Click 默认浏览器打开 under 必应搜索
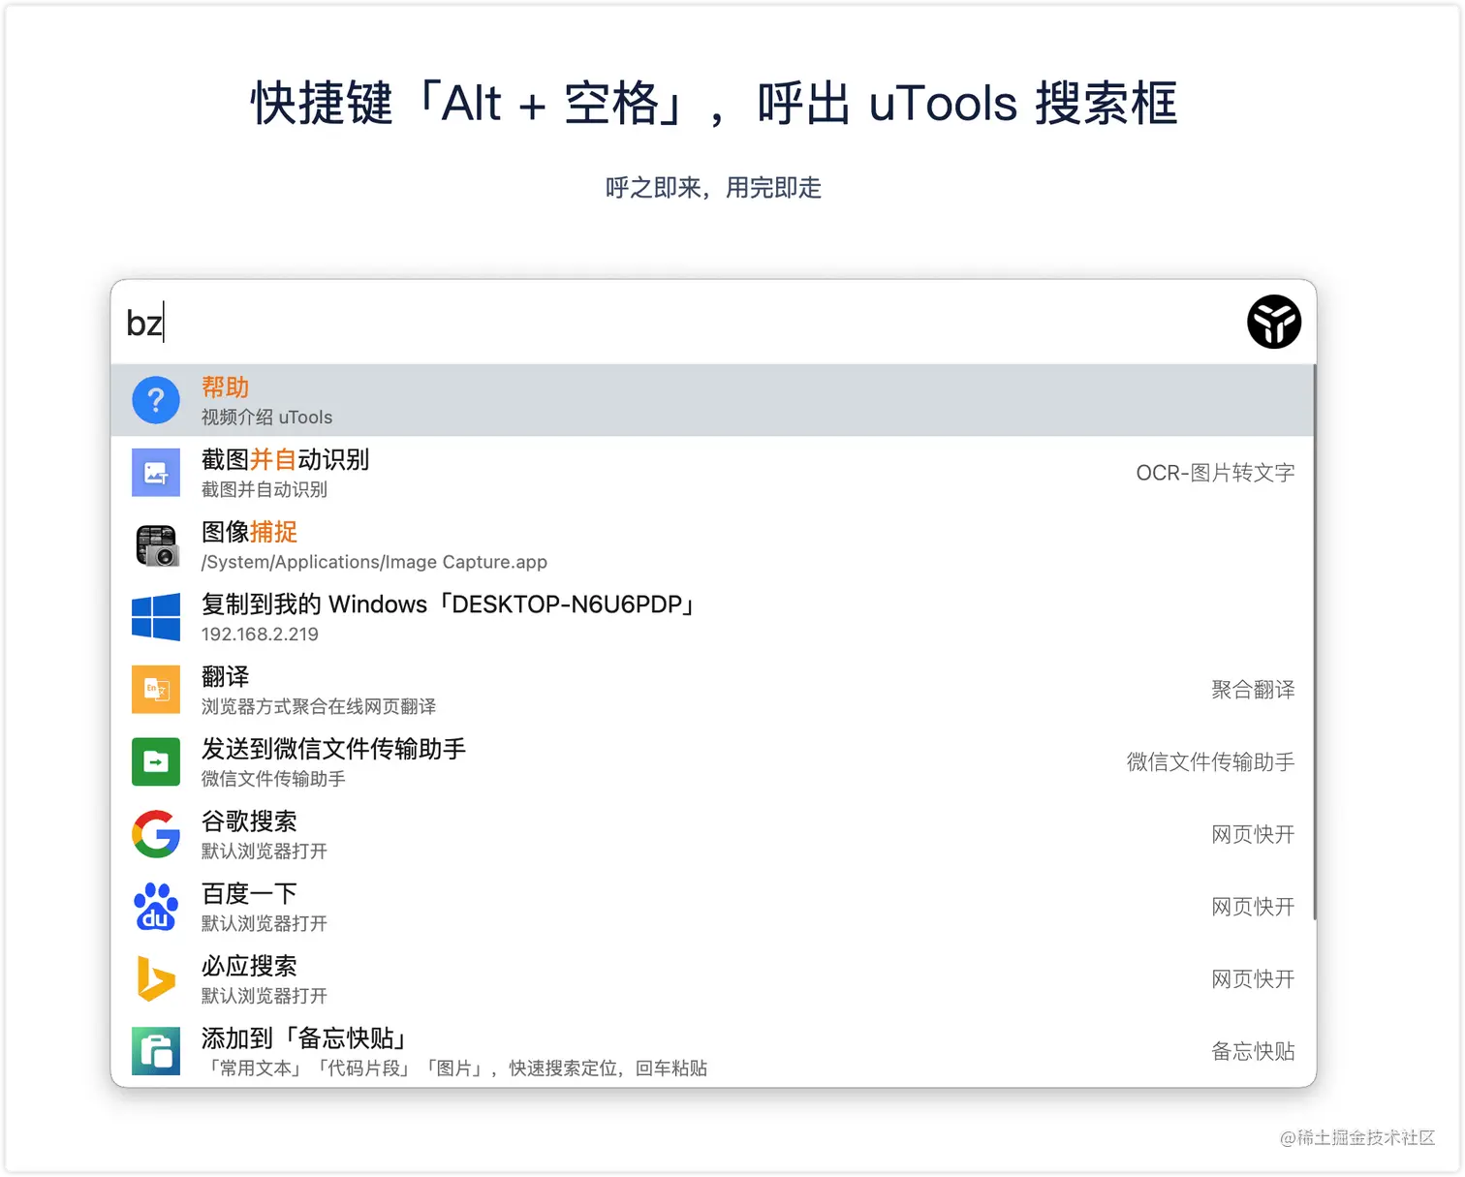The height and width of the screenshot is (1177, 1465). point(265,996)
